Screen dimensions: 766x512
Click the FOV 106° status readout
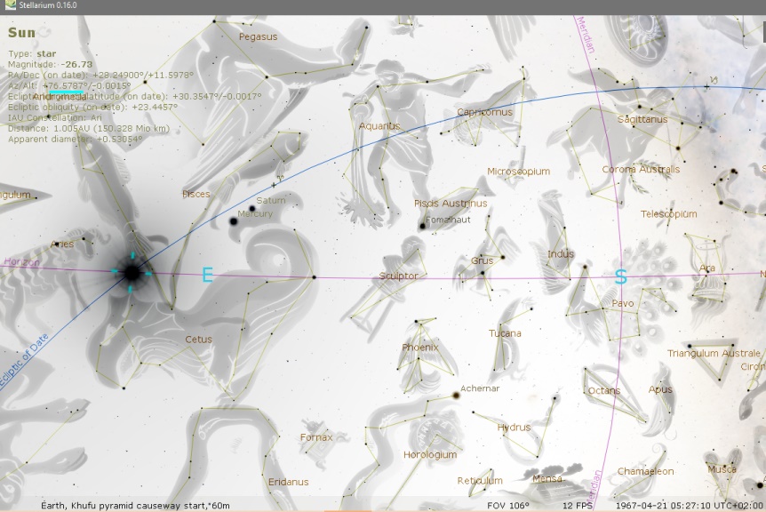click(x=508, y=506)
